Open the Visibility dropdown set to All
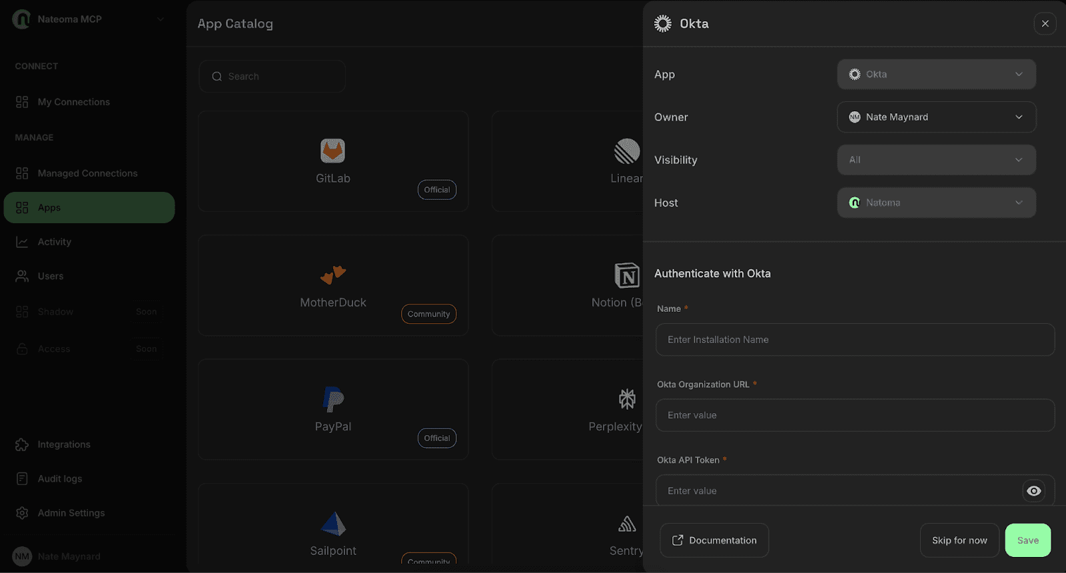The image size is (1066, 573). (x=936, y=160)
